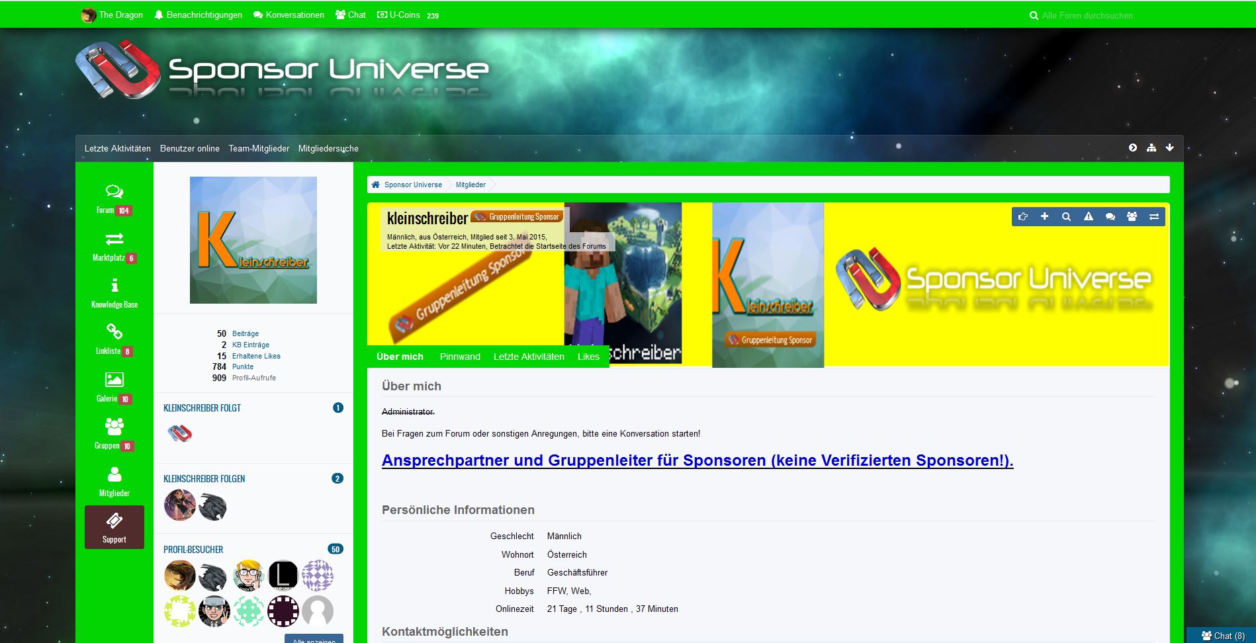Open Benachrichtigungen notifications menu
The width and height of the screenshot is (1256, 643).
(x=198, y=15)
